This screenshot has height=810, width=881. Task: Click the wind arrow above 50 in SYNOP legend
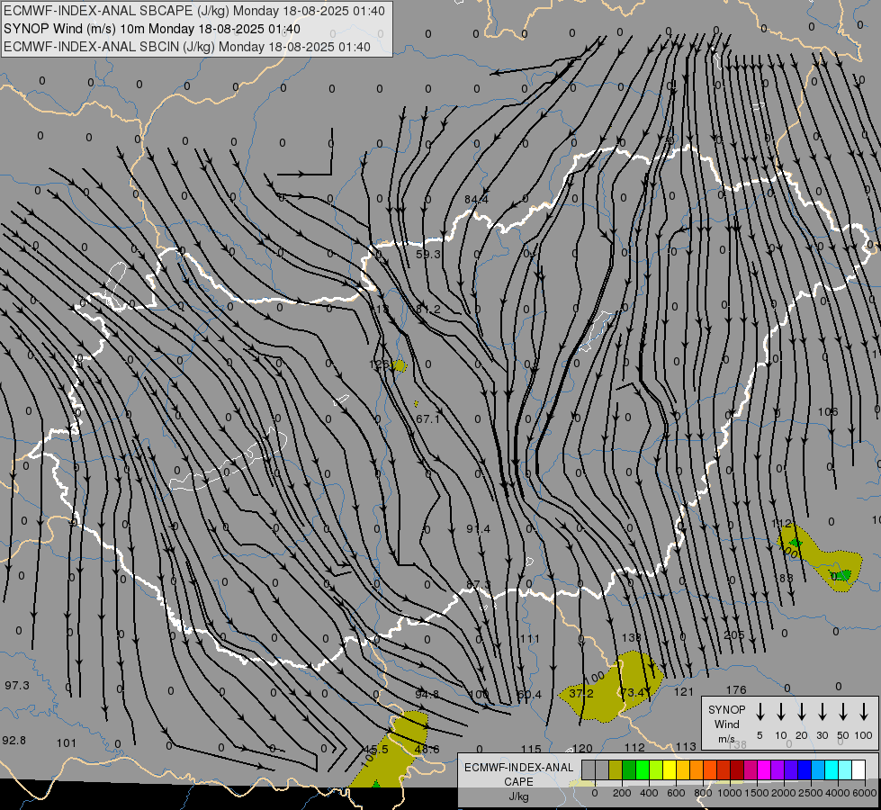click(843, 712)
